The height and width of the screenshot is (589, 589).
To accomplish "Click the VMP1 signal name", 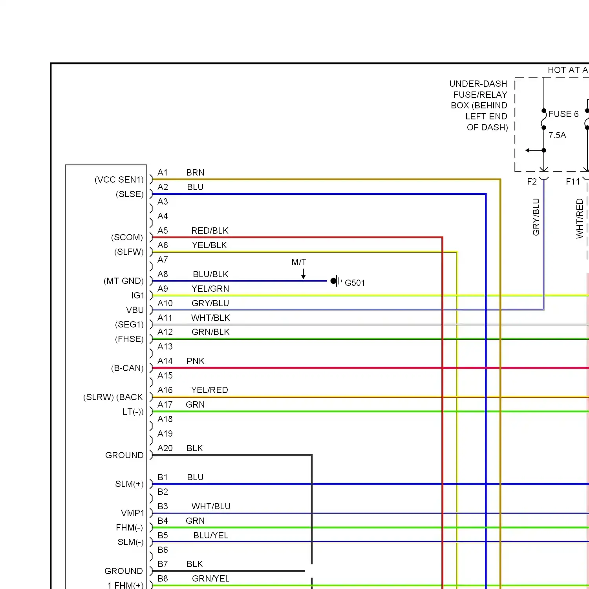I will pos(133,513).
